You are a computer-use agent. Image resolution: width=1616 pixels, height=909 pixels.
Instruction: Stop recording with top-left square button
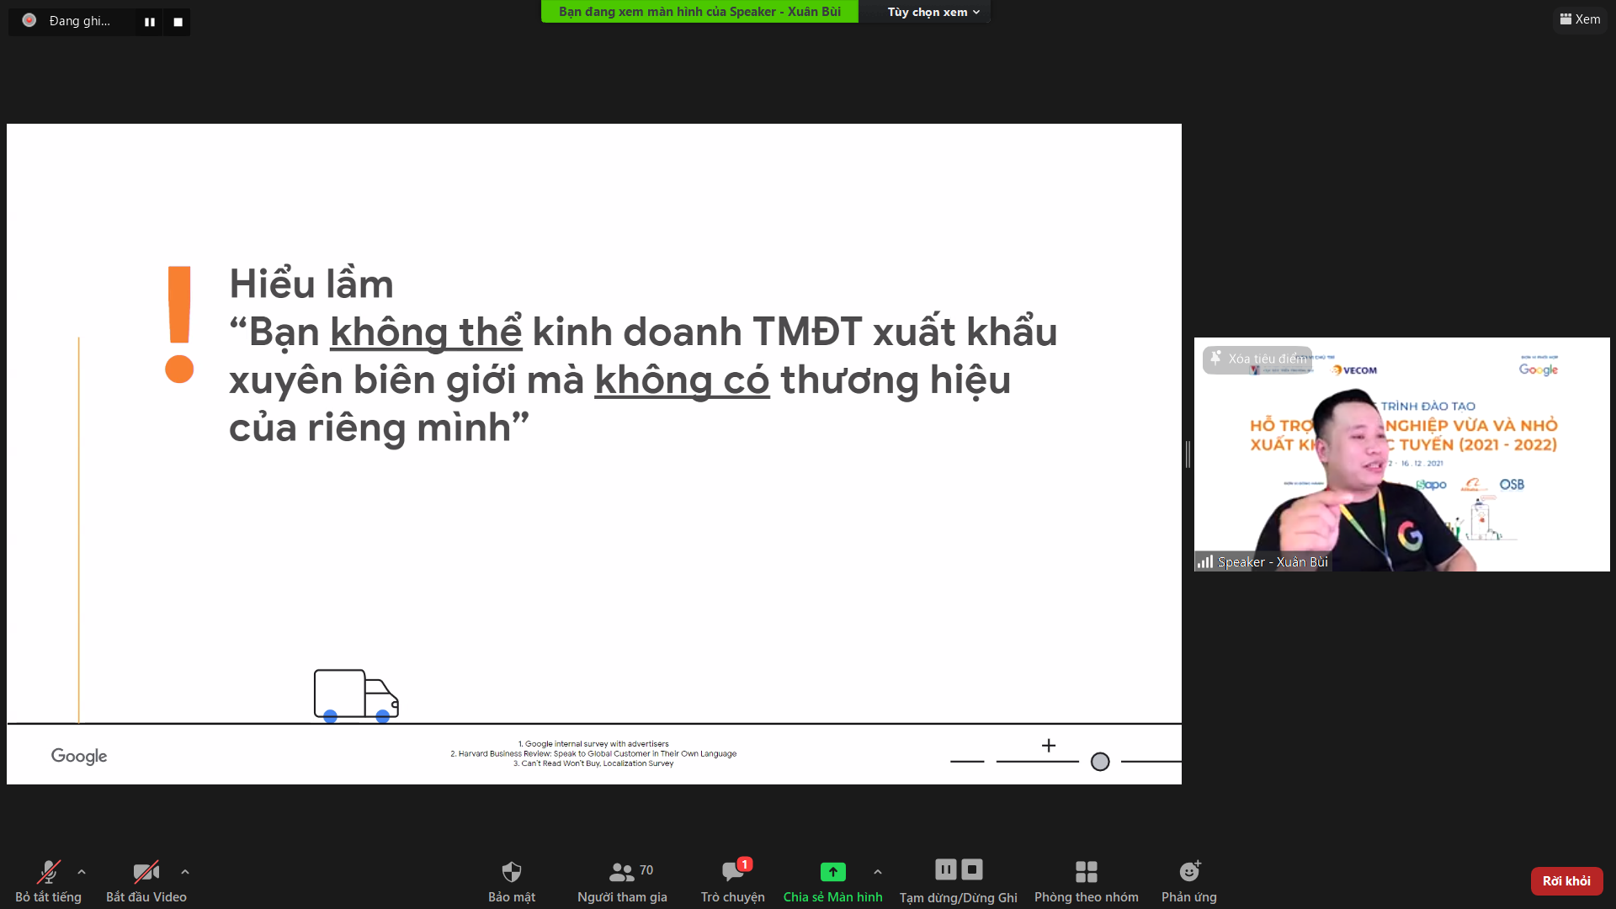coord(178,22)
